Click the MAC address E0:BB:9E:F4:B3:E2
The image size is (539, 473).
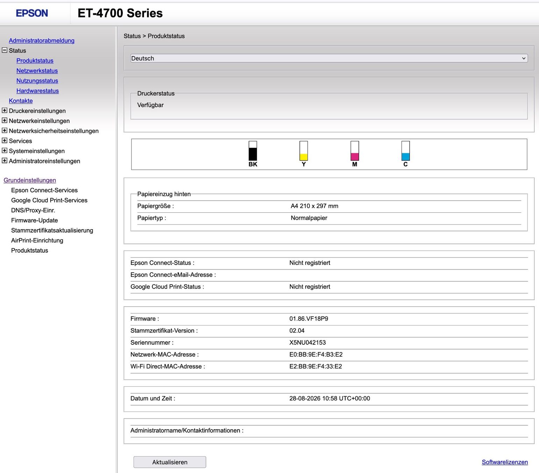[316, 355]
